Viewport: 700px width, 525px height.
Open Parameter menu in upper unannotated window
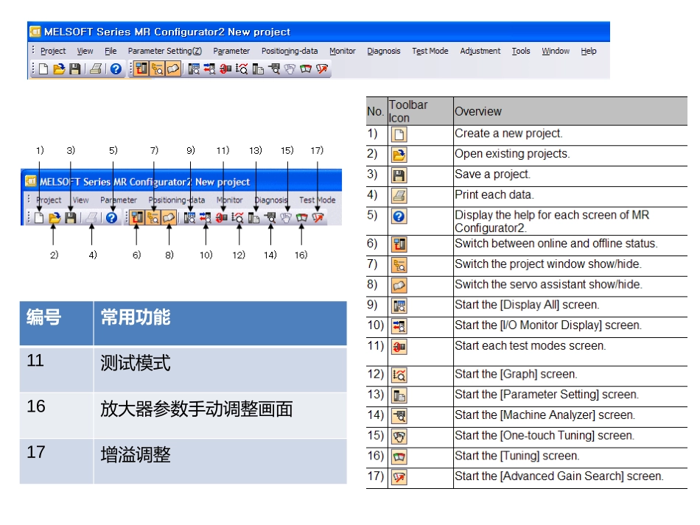point(231,52)
